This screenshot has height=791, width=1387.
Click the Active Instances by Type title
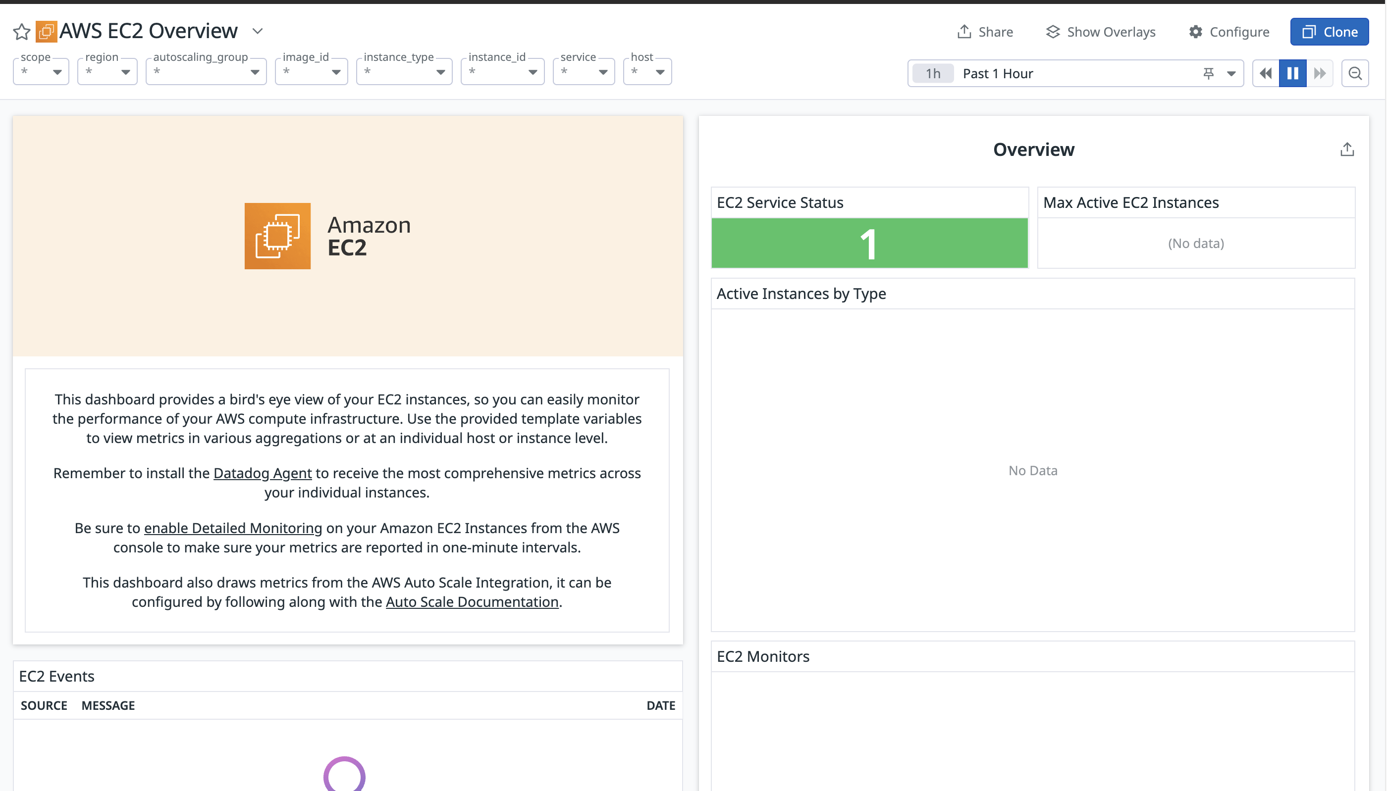(801, 294)
